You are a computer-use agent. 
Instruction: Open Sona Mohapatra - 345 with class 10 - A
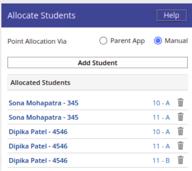tap(44, 103)
